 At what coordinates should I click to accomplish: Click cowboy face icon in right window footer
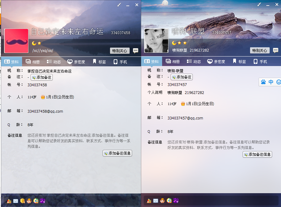click(162, 201)
